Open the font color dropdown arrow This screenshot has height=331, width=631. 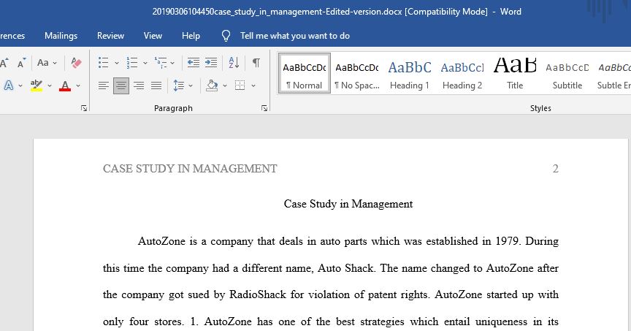[x=78, y=85]
